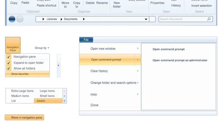Click the blue Back navigation button
Image resolution: width=223 pixels, height=125 pixels.
tap(12, 19)
